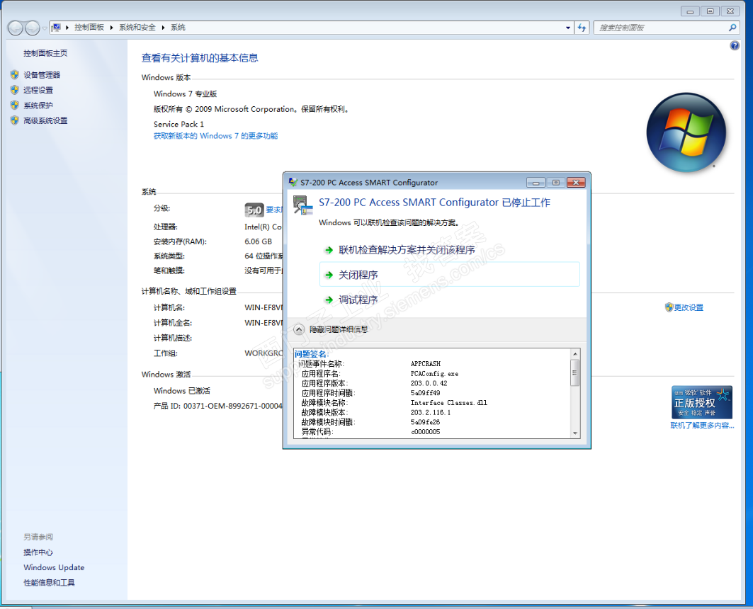
Task: Click the refresh button next to the address bar
Action: click(582, 28)
